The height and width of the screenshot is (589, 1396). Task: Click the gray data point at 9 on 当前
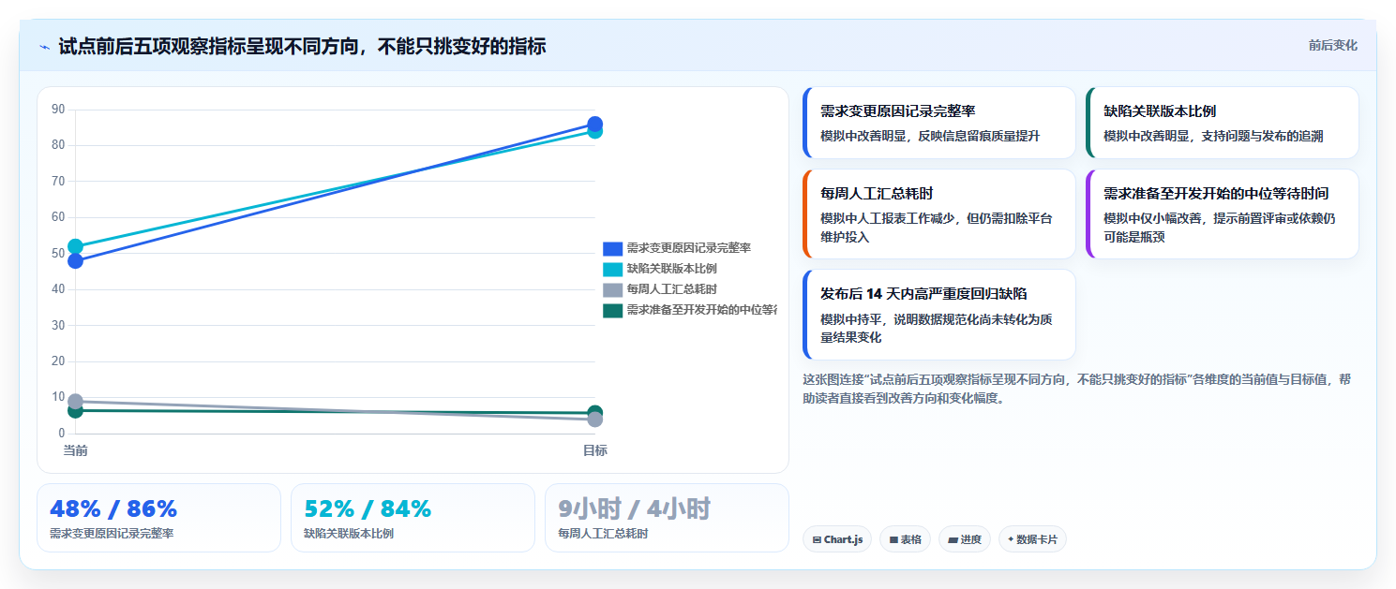pos(75,401)
